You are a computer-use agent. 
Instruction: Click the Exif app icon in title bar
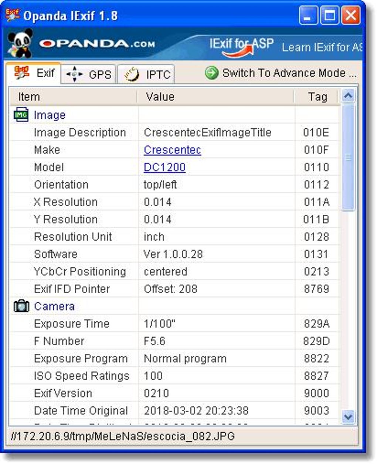coord(13,16)
